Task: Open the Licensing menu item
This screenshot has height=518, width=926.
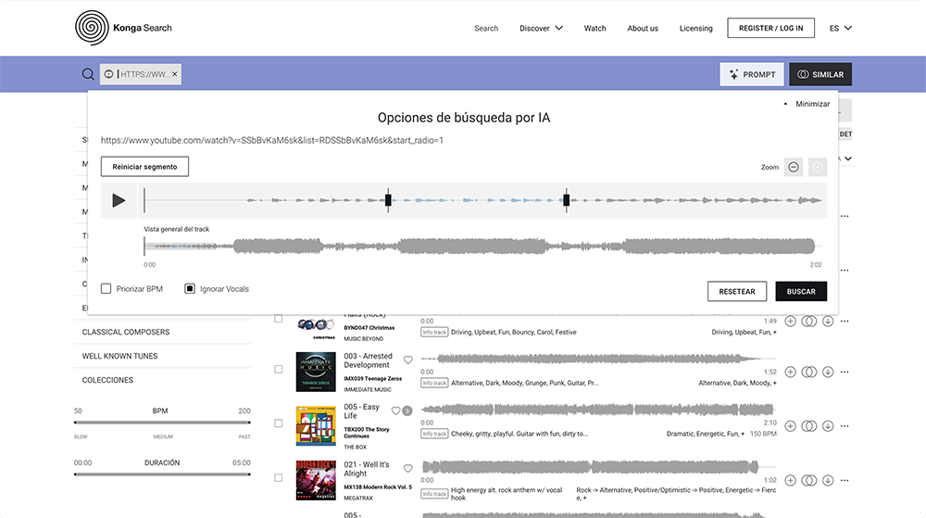Action: tap(695, 29)
